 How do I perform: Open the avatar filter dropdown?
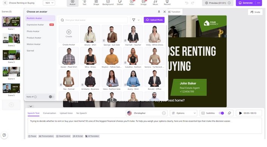136,20
